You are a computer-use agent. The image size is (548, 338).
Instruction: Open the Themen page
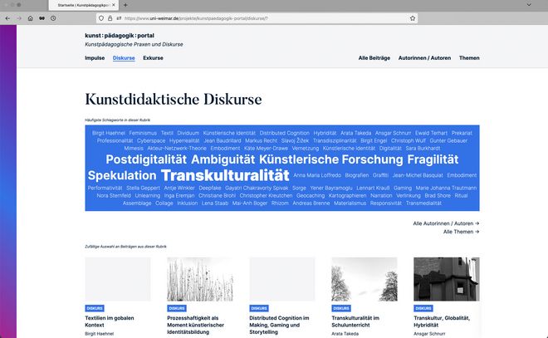[469, 58]
